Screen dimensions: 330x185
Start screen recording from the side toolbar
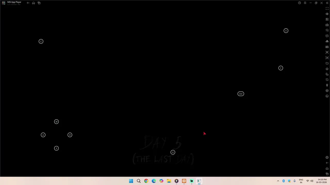coord(327,58)
